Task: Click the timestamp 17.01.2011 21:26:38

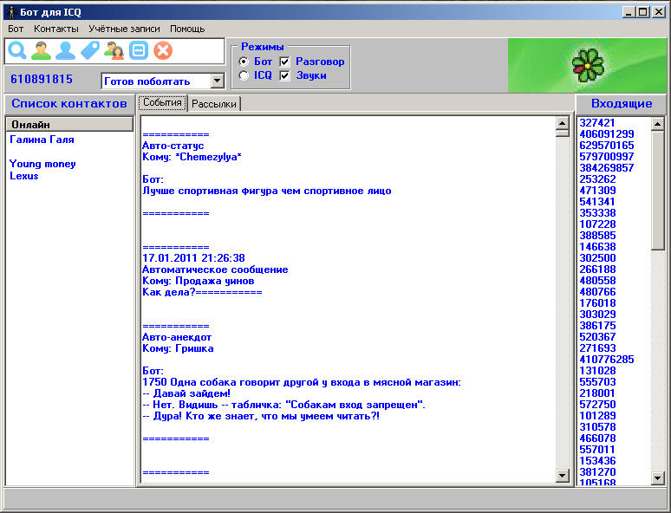Action: click(x=193, y=258)
